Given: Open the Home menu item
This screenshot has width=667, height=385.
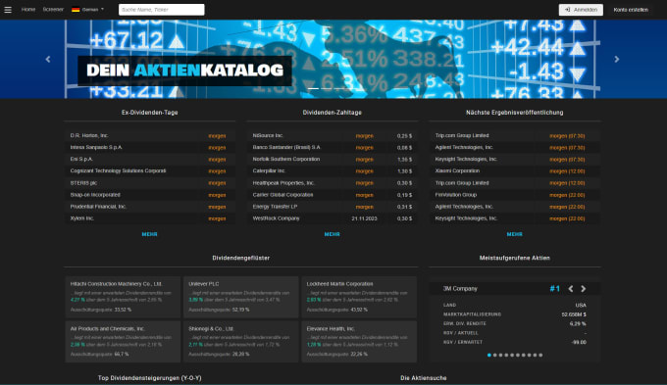Looking at the screenshot, I should pyautogui.click(x=28, y=10).
